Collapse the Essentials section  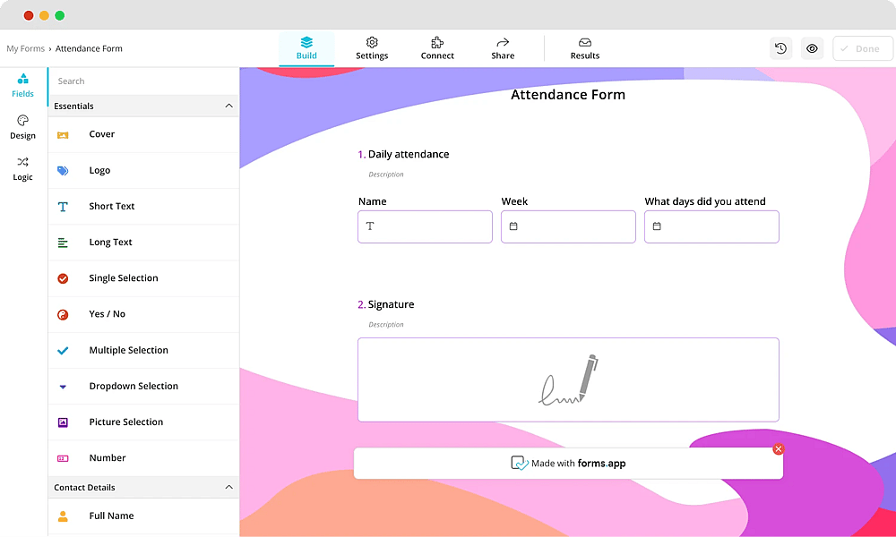click(228, 107)
